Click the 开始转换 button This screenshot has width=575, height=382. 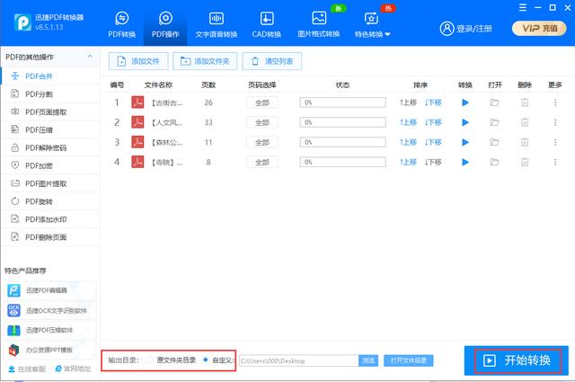517,360
